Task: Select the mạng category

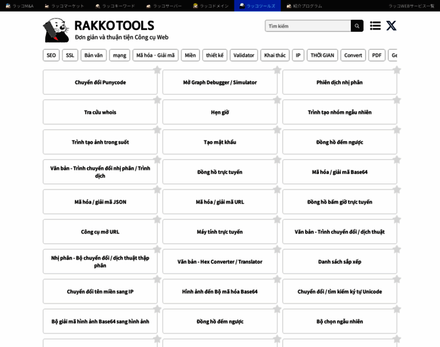Action: 119,55
